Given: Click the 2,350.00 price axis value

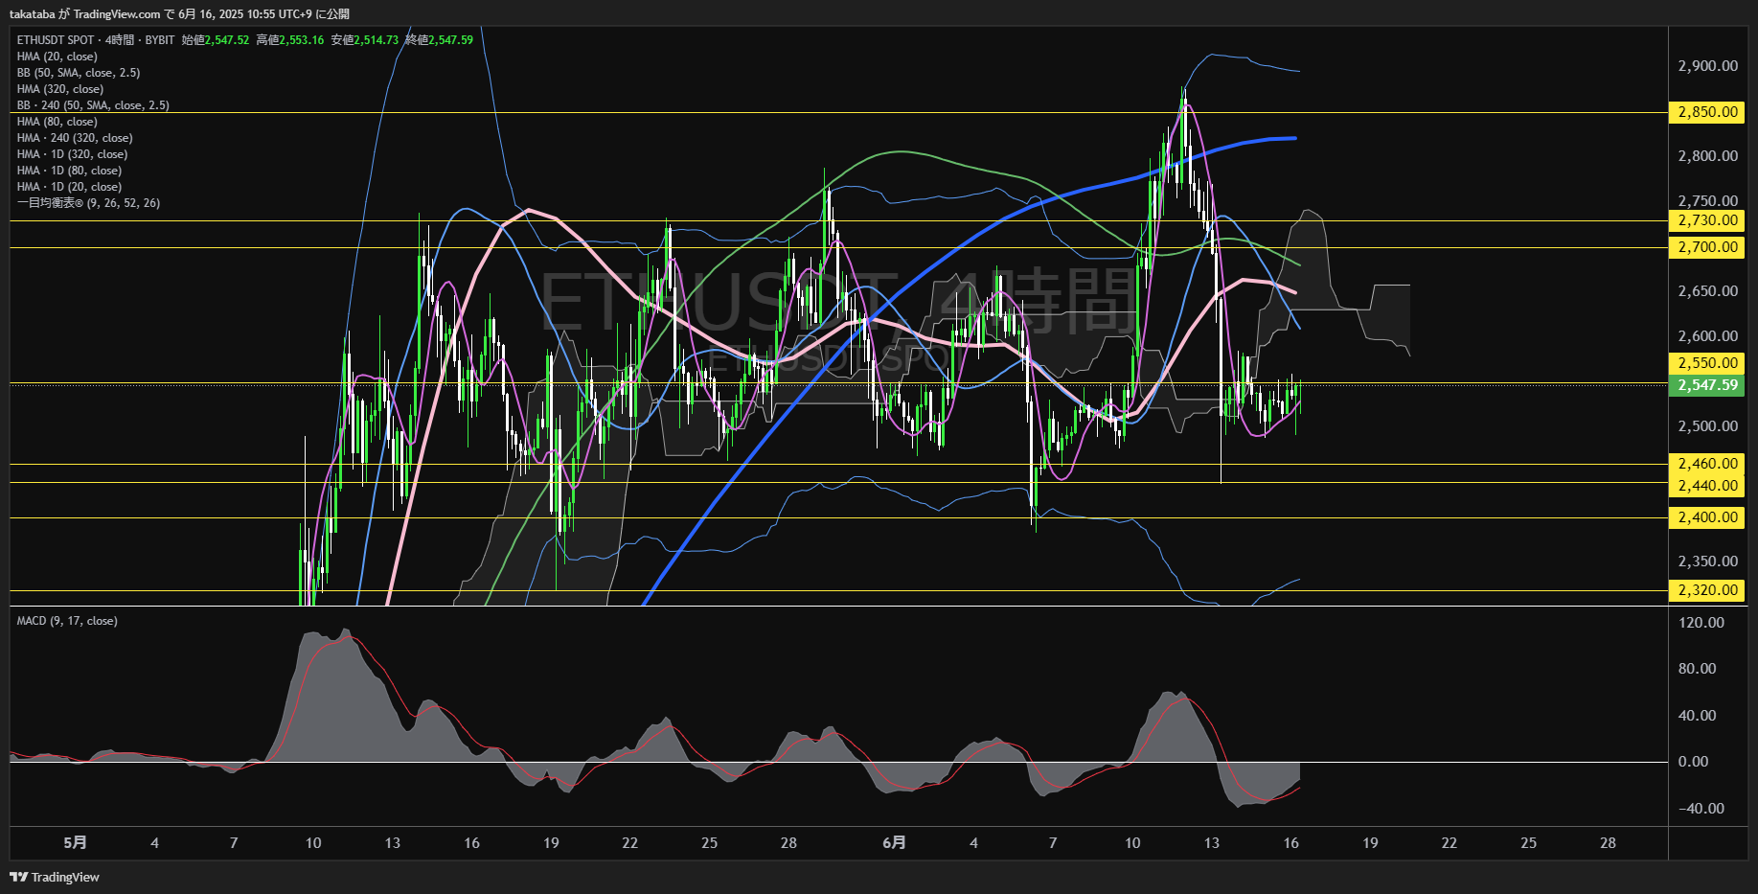Looking at the screenshot, I should 1708,562.
